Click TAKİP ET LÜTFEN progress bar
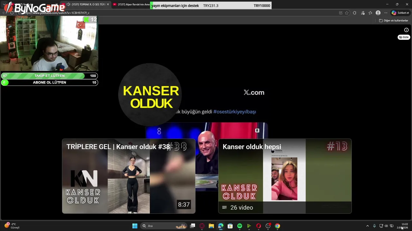The height and width of the screenshot is (231, 412). (49, 76)
